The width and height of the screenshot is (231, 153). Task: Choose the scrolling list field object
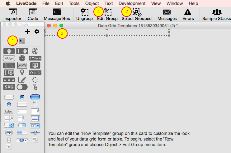[x=21, y=118]
